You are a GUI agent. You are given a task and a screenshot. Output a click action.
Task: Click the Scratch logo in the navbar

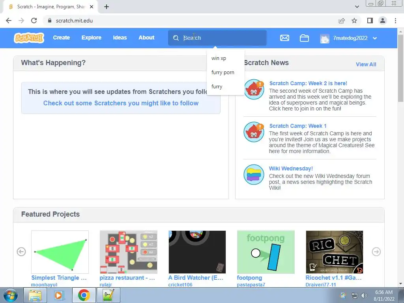[29, 38]
